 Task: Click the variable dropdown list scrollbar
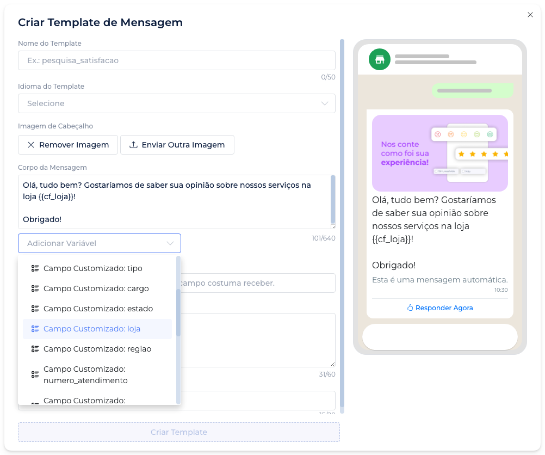click(x=178, y=312)
